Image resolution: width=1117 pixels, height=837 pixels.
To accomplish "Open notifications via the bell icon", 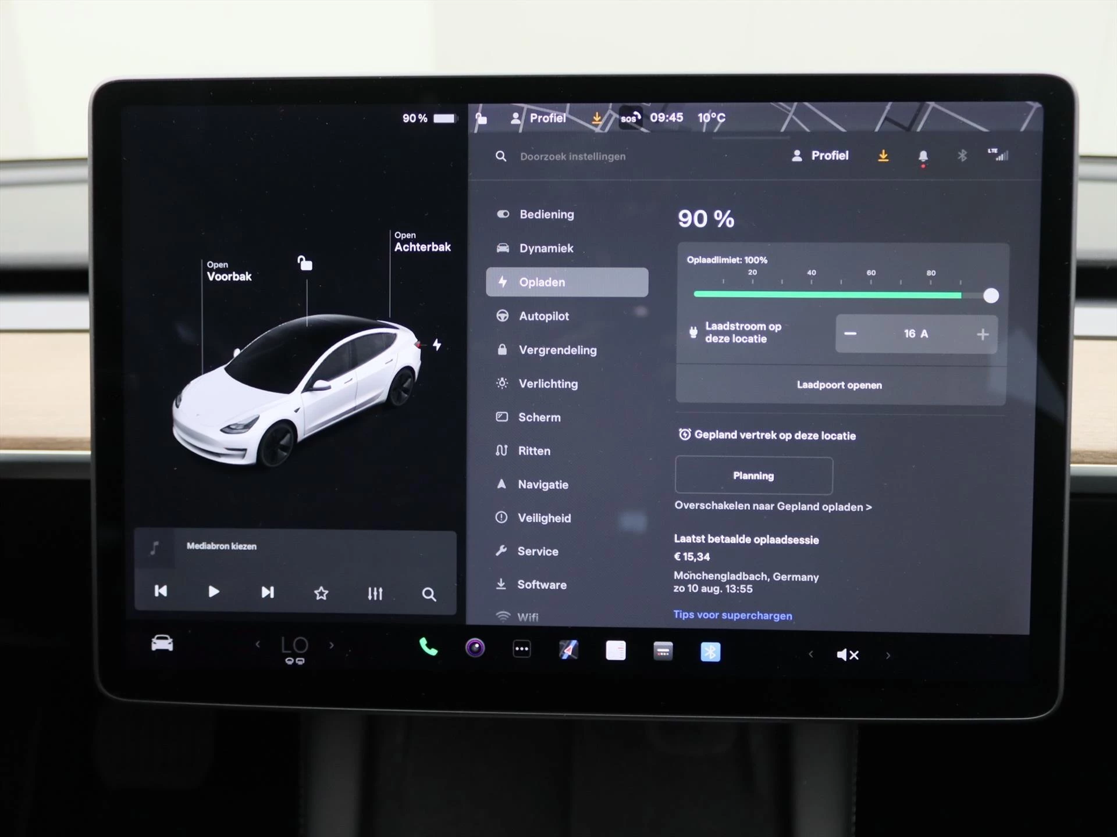I will click(x=923, y=155).
